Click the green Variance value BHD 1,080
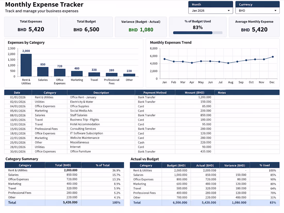The image size is (284, 213). (x=141, y=30)
